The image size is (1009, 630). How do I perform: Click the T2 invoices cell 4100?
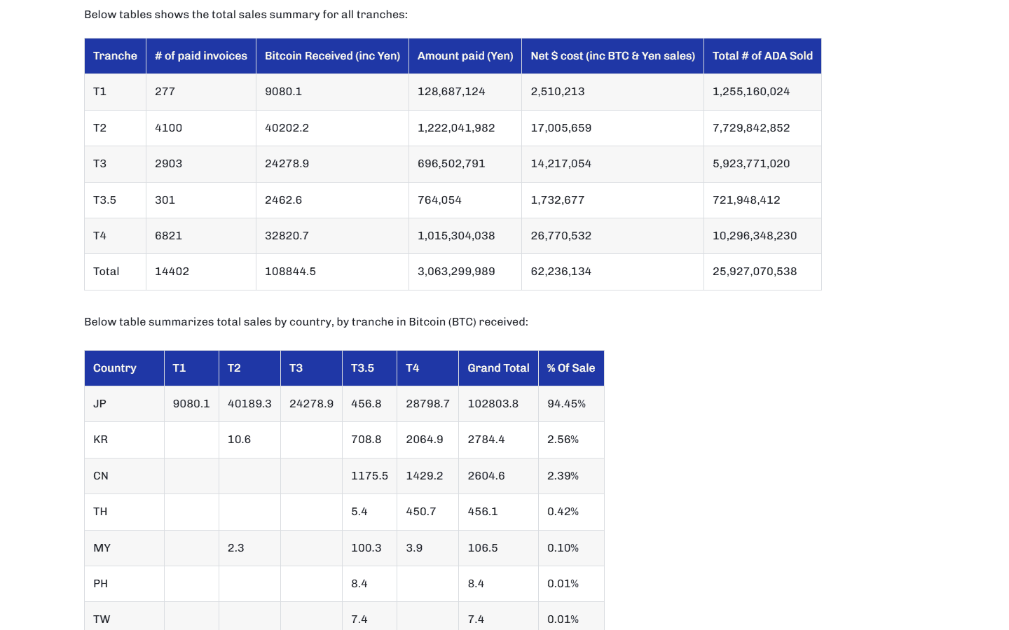pos(168,128)
